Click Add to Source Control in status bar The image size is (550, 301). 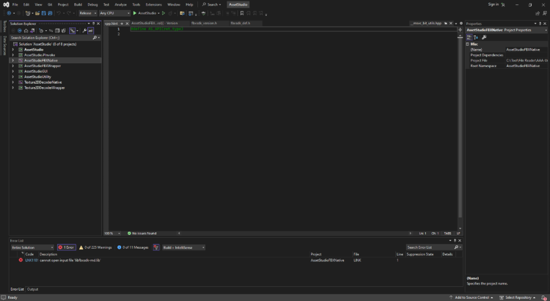click(x=472, y=298)
